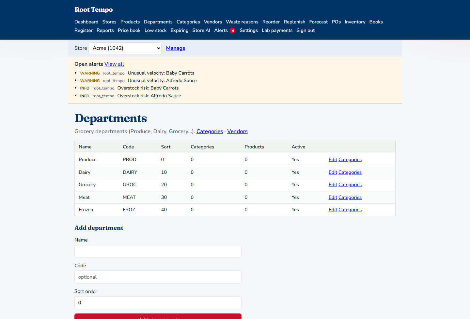470x319 pixels.
Task: Open Categories link under the Departments heading
Action: pyautogui.click(x=210, y=132)
